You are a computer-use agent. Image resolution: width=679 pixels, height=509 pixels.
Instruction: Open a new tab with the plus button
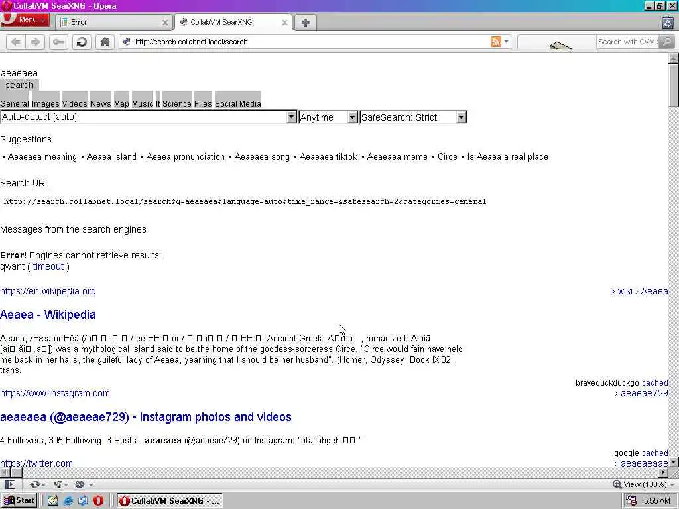point(305,22)
